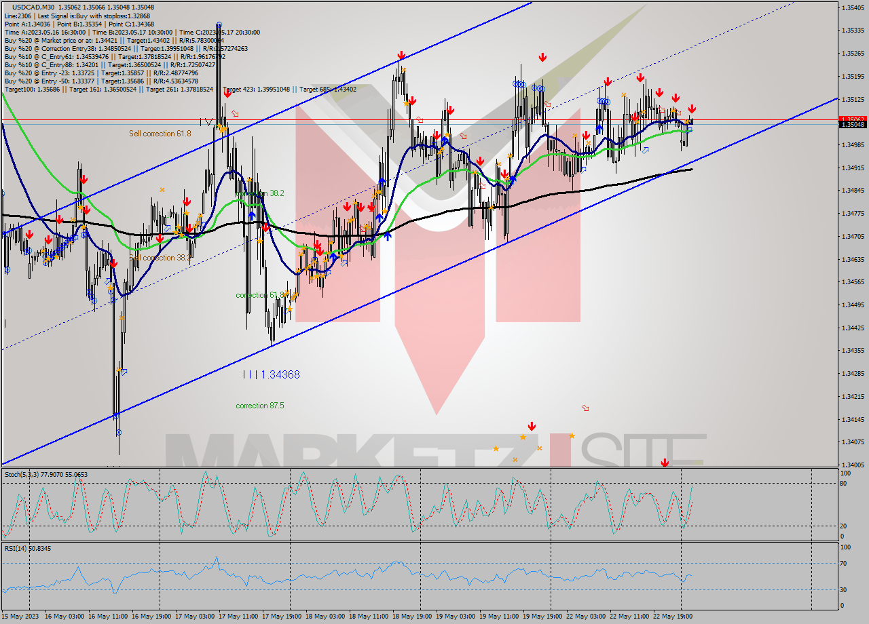Click the '18 May 11:00' time axis label
The image size is (869, 624).
click(369, 617)
